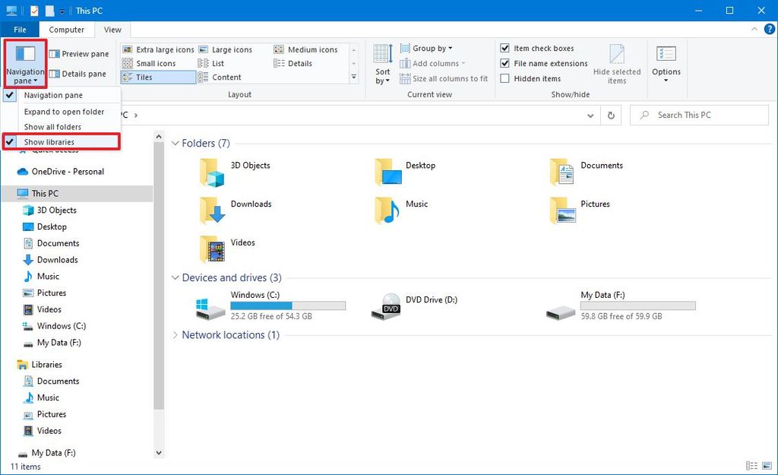Expand Network locations
Screen dimensions: 778x475
175,334
